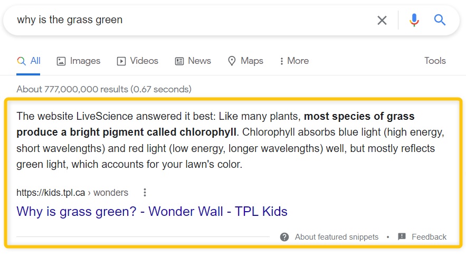
Task: Click the question mark help icon
Action: [284, 237]
